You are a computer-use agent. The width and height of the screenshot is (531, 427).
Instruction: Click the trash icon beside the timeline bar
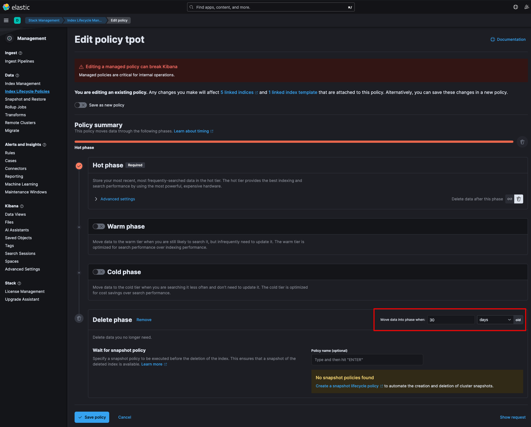click(x=522, y=142)
